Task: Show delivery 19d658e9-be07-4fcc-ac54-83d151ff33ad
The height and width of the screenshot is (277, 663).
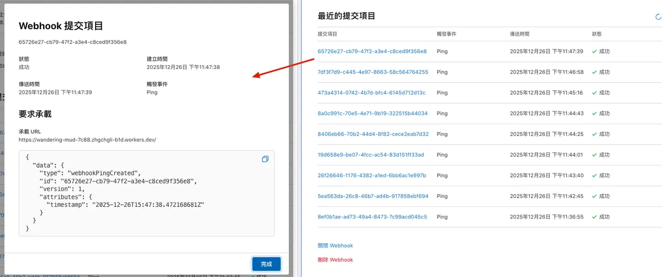Action: [371, 155]
